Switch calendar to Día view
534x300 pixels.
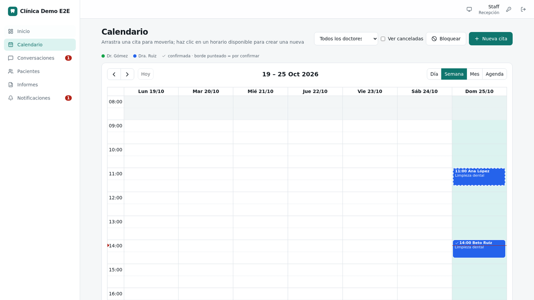(434, 74)
